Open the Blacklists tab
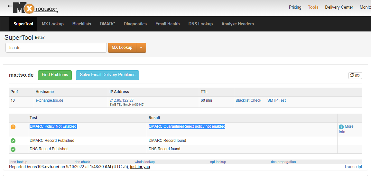 click(82, 24)
